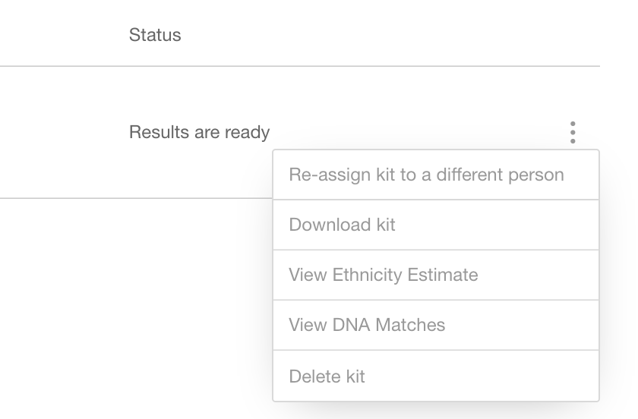Click the three-dot kit options icon

[x=573, y=132]
